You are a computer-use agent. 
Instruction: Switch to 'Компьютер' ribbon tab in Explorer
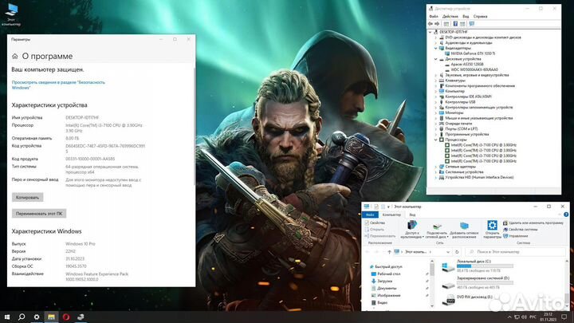click(391, 215)
